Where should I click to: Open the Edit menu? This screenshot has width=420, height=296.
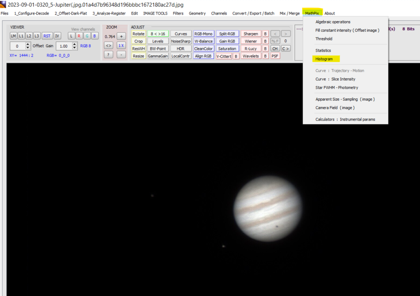coord(134,13)
